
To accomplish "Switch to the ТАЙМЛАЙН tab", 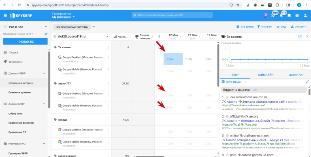I will point(265,75).
